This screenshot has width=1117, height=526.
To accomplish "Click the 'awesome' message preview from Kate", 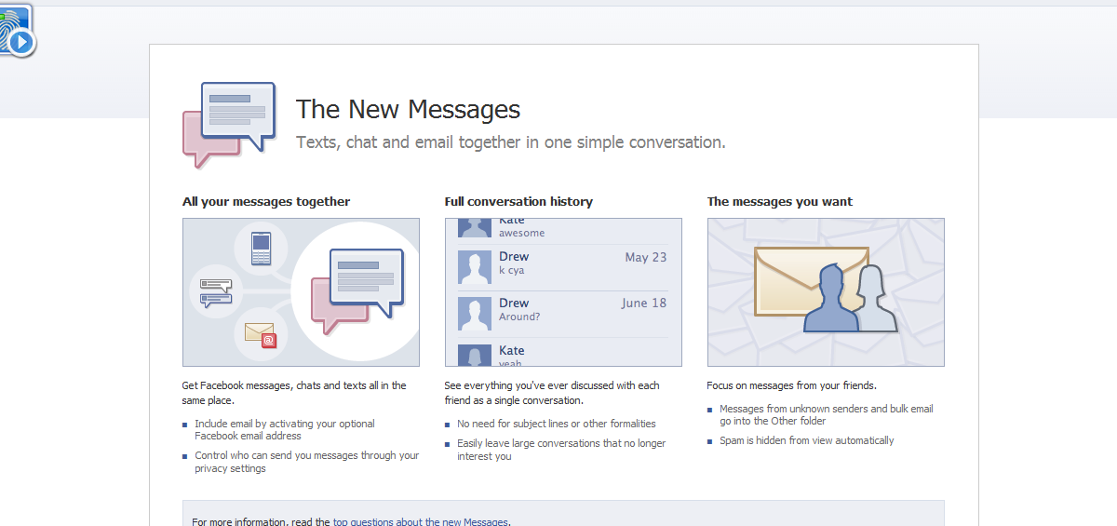I will 522,233.
